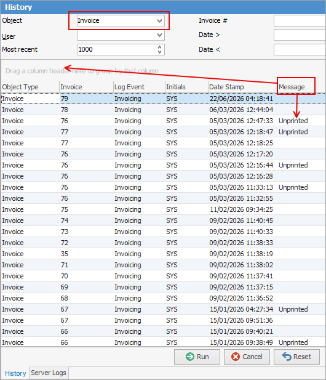The image size is (326, 380).
Task: Click in the Invoice # input field
Action: click(x=300, y=20)
